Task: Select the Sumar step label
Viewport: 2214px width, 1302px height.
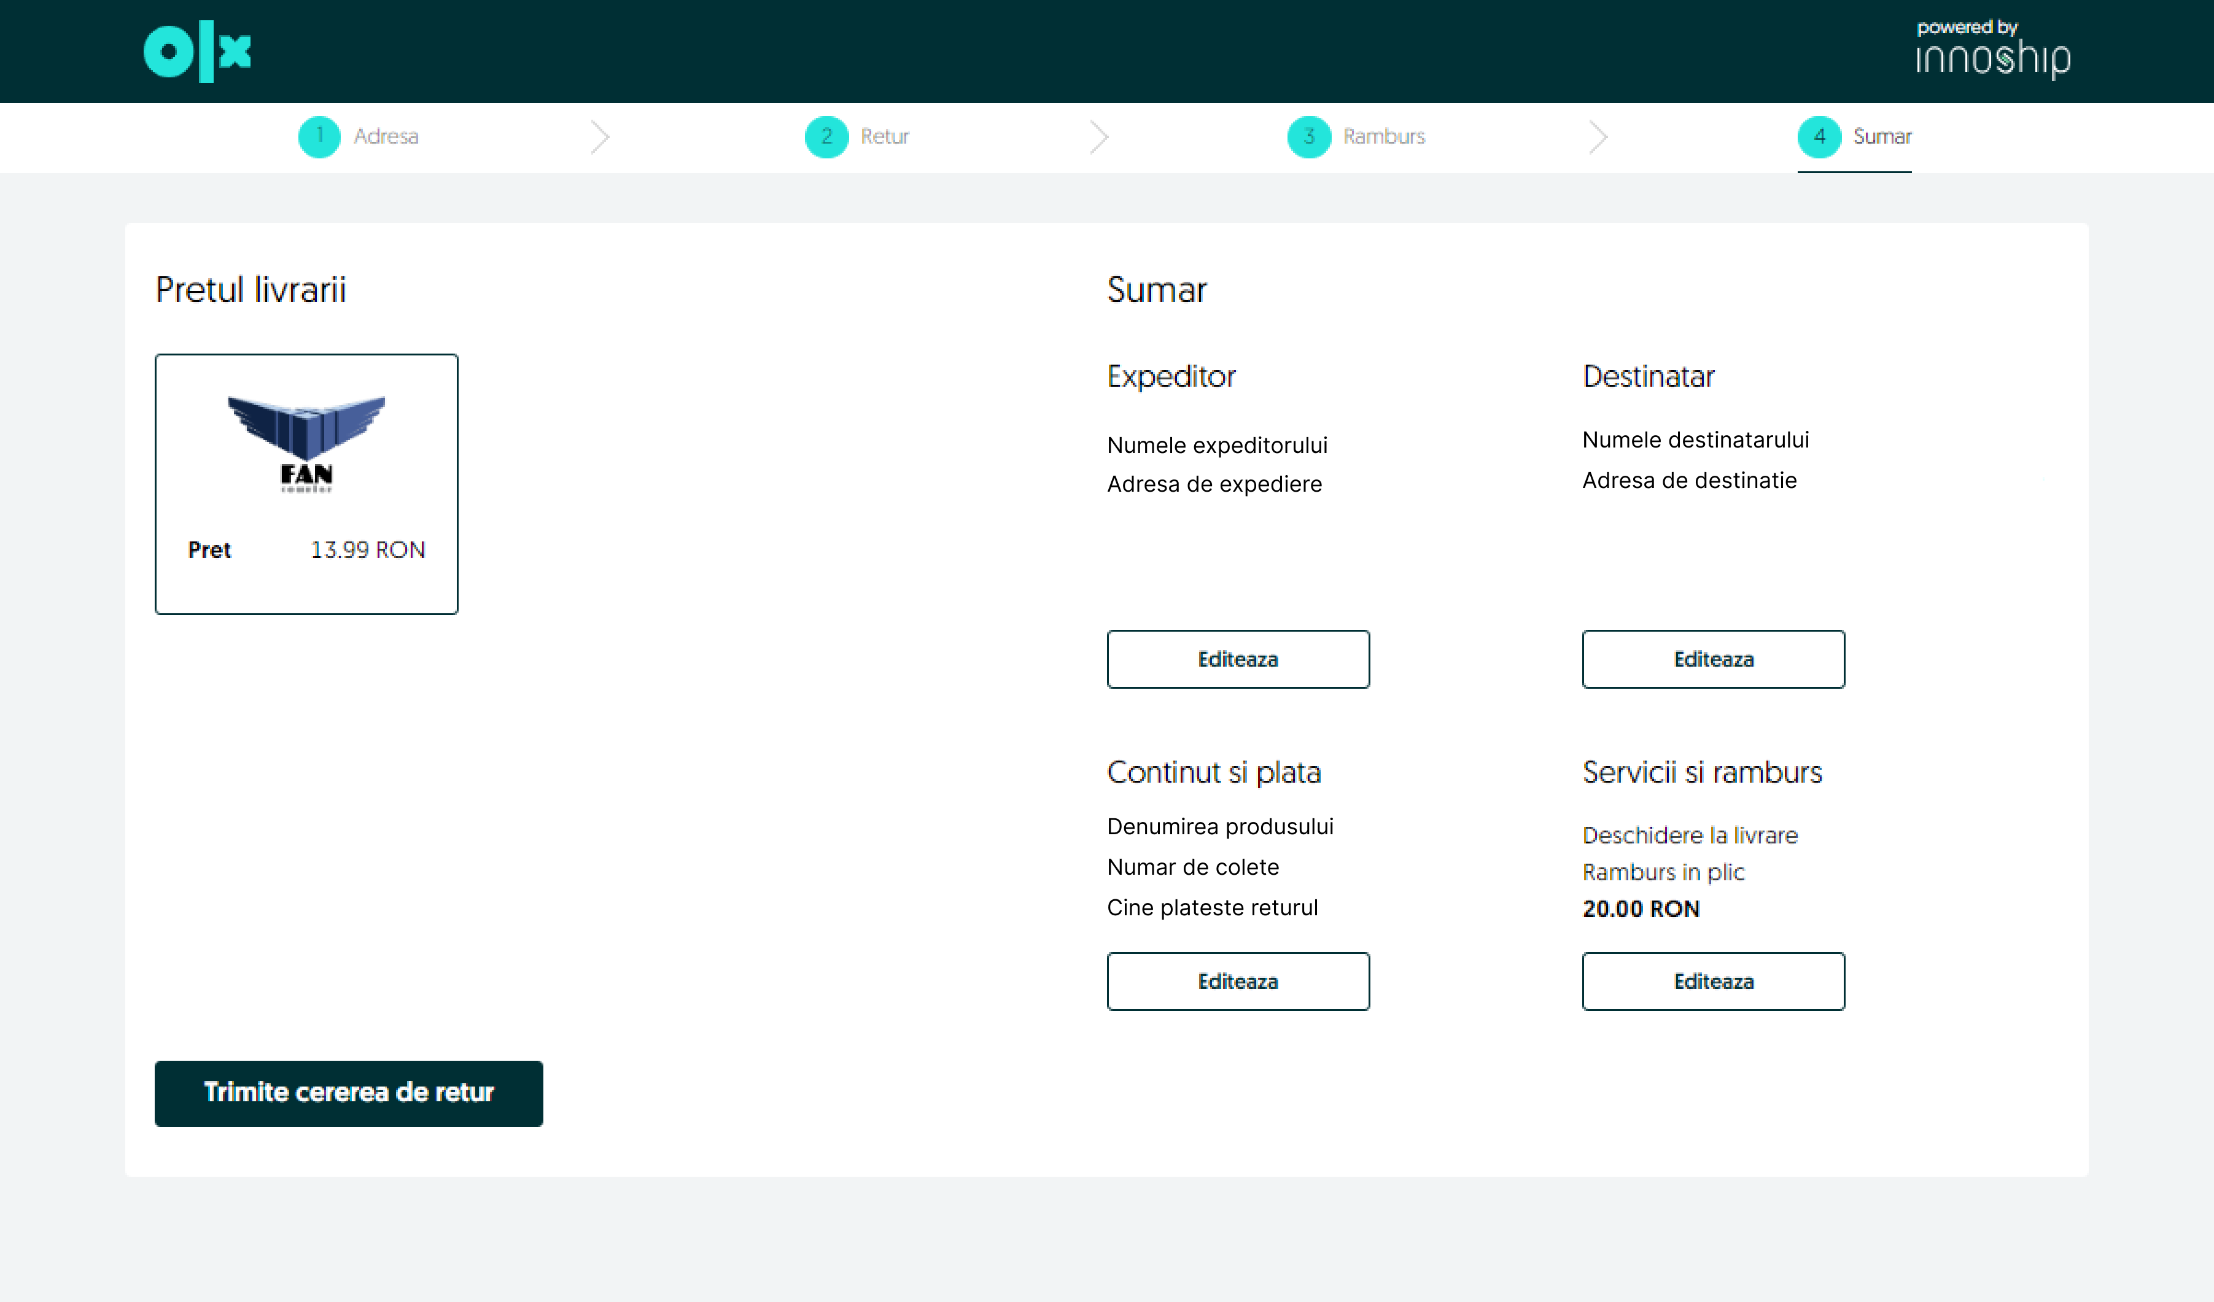Action: [x=1881, y=137]
